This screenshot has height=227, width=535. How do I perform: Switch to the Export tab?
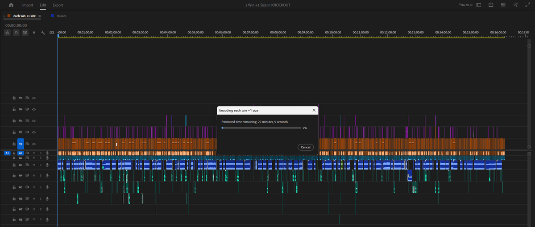(58, 5)
